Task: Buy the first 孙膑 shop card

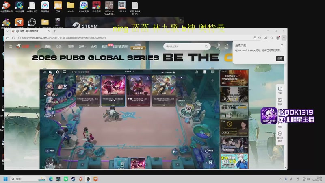Action: 88,91
